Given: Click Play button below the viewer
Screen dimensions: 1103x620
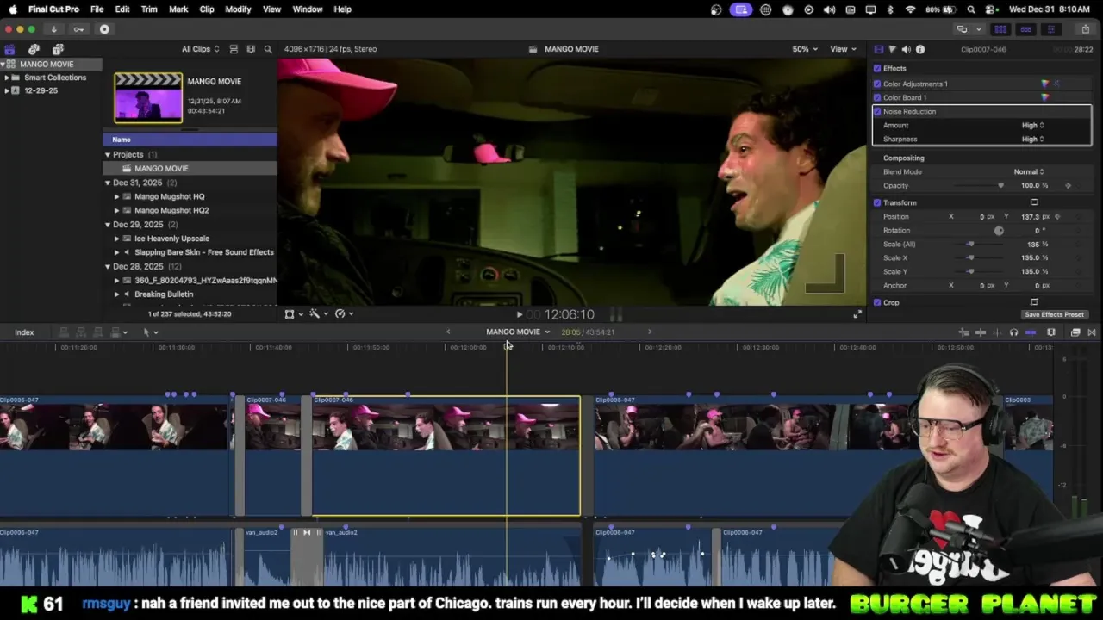Looking at the screenshot, I should 519,314.
